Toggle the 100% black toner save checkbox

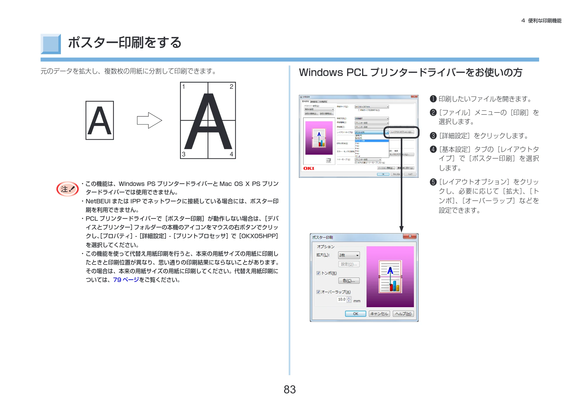click(356, 163)
